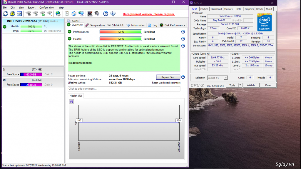Screen dimensions: 301x169
Task: Open the File menu
Action: (x=5, y=7)
